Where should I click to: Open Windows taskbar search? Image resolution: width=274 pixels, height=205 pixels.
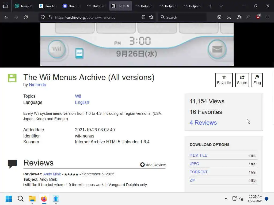click(20, 199)
